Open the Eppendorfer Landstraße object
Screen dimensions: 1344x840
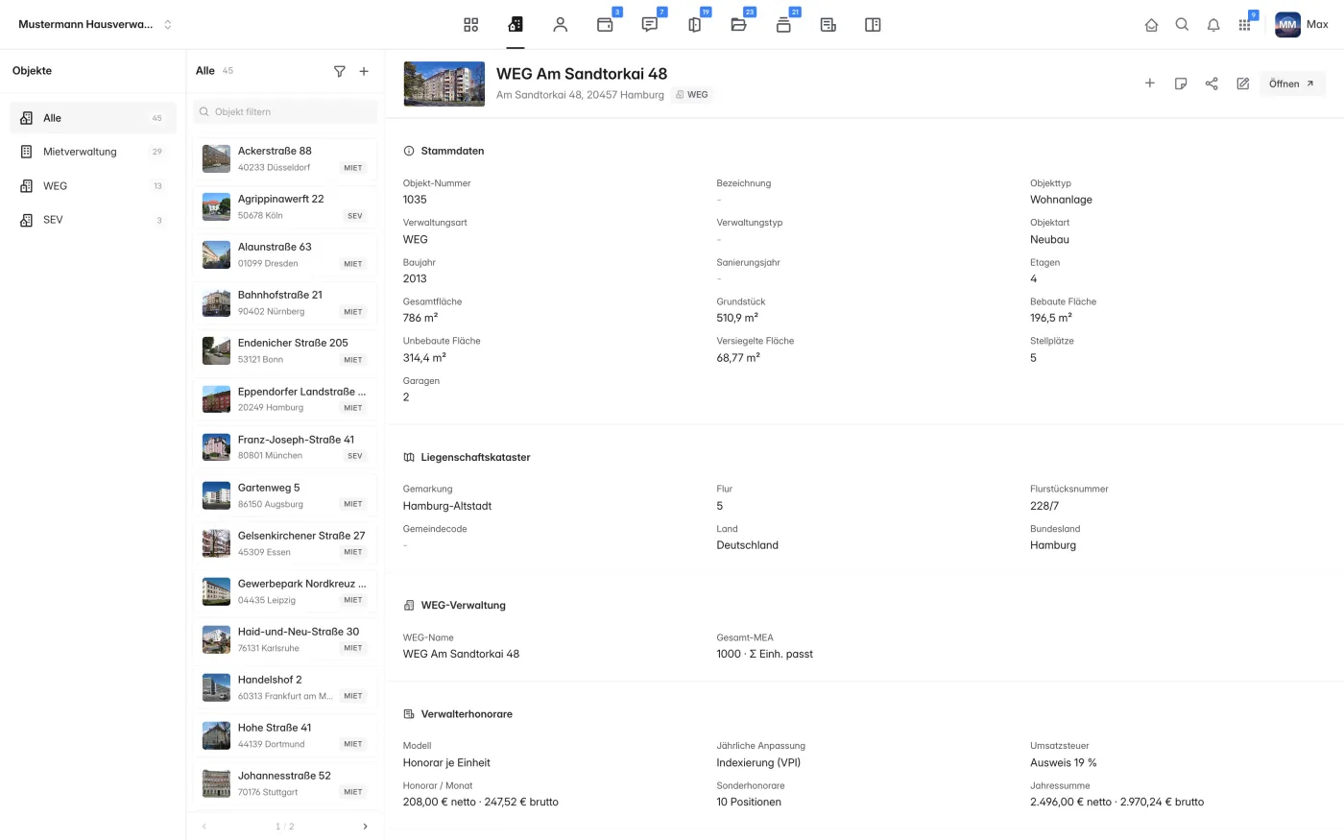285,398
